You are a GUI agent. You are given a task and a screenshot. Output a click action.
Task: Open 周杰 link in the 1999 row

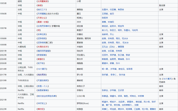[118, 43]
